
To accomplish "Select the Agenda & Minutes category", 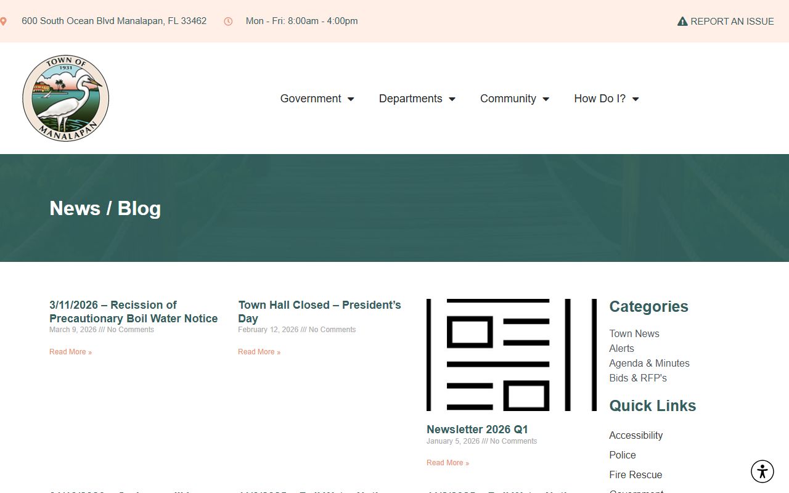I will pyautogui.click(x=649, y=363).
